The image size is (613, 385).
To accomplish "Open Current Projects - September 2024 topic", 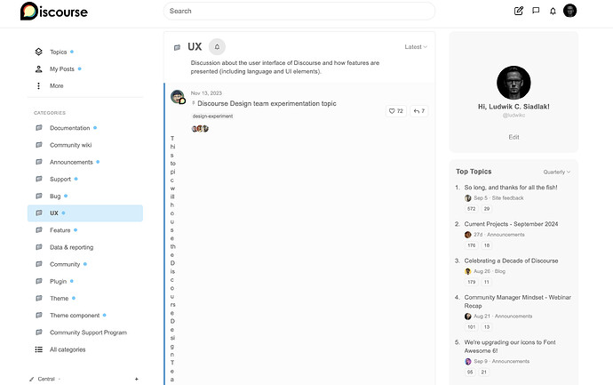I will click(x=511, y=224).
